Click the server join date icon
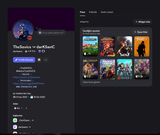Screen dimensions: 160x135 (32, 97)
